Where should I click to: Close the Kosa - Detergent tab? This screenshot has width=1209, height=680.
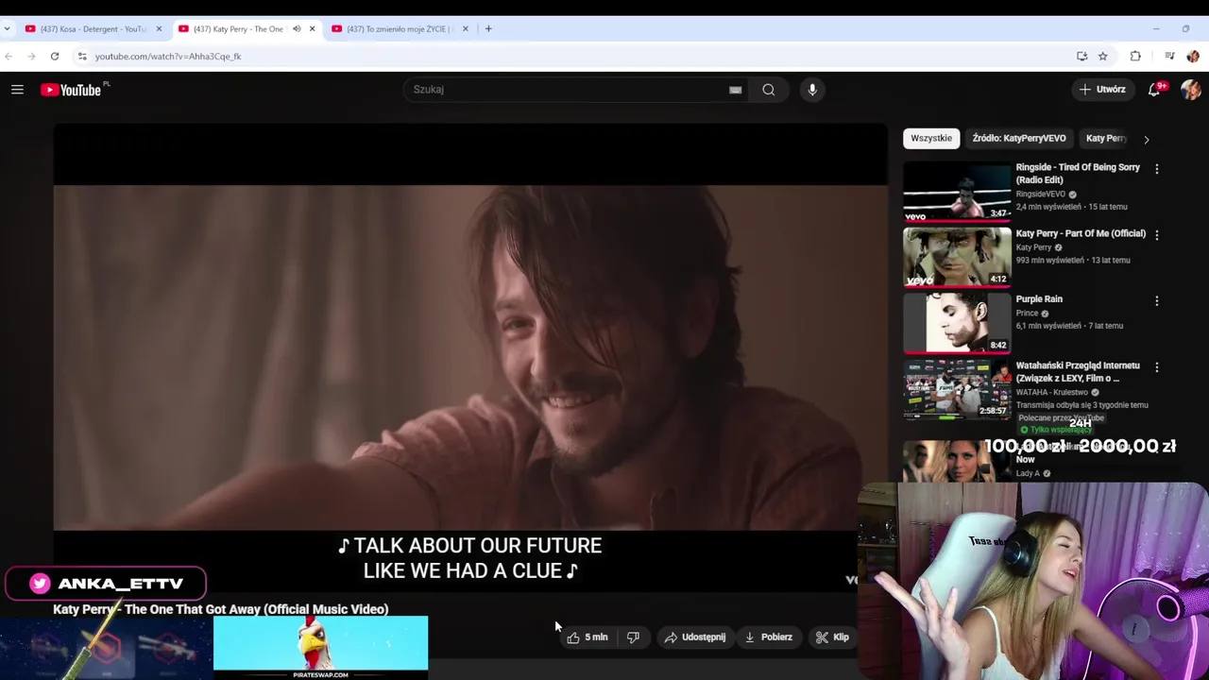click(159, 29)
